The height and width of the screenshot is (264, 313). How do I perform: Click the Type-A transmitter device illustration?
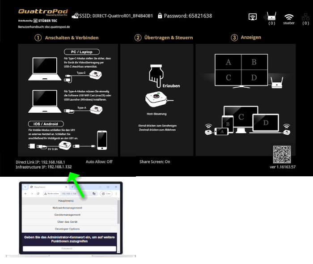pos(96,110)
